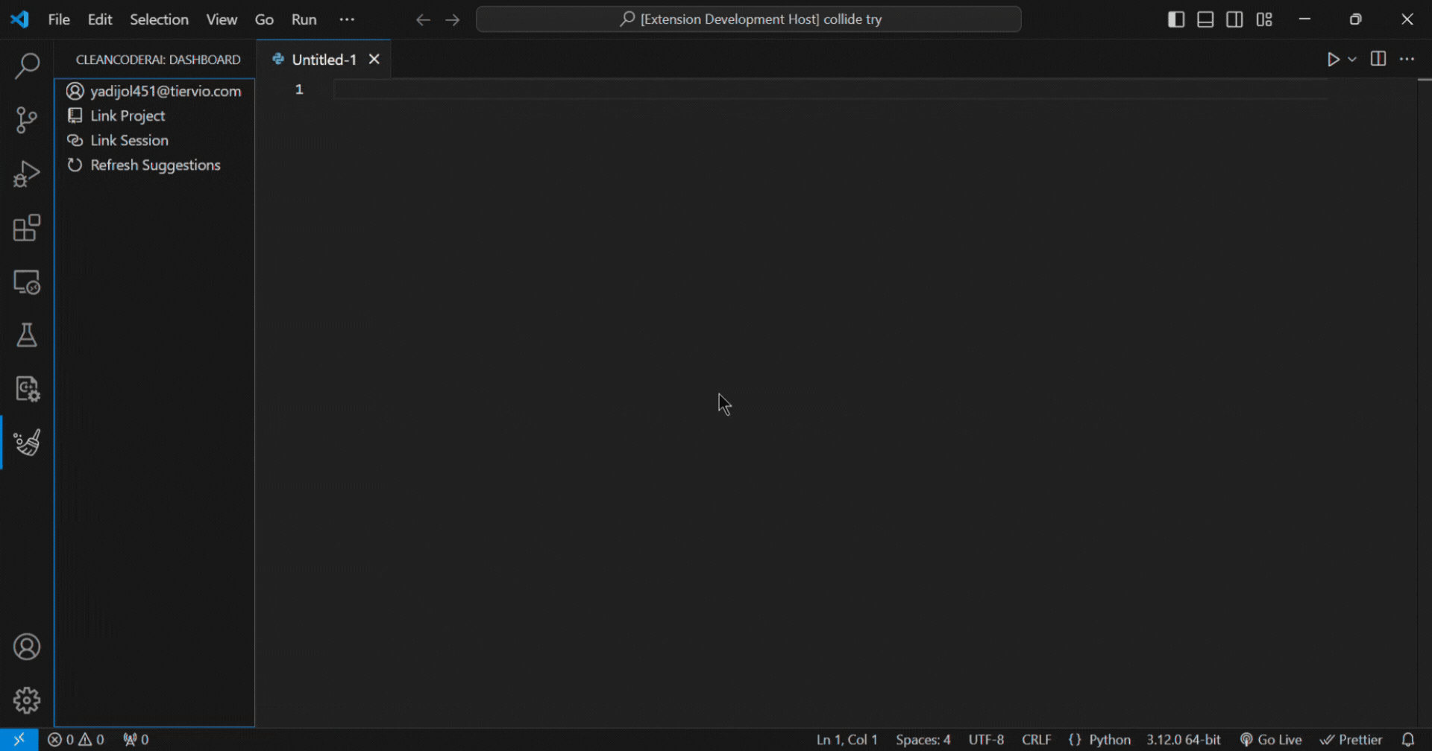Open the Search view
This screenshot has width=1432, height=751.
pyautogui.click(x=27, y=66)
